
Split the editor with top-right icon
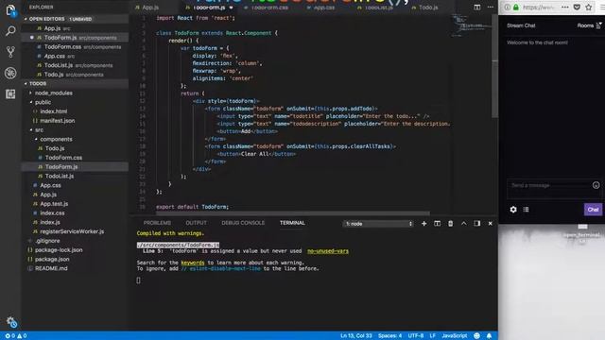[477, 8]
